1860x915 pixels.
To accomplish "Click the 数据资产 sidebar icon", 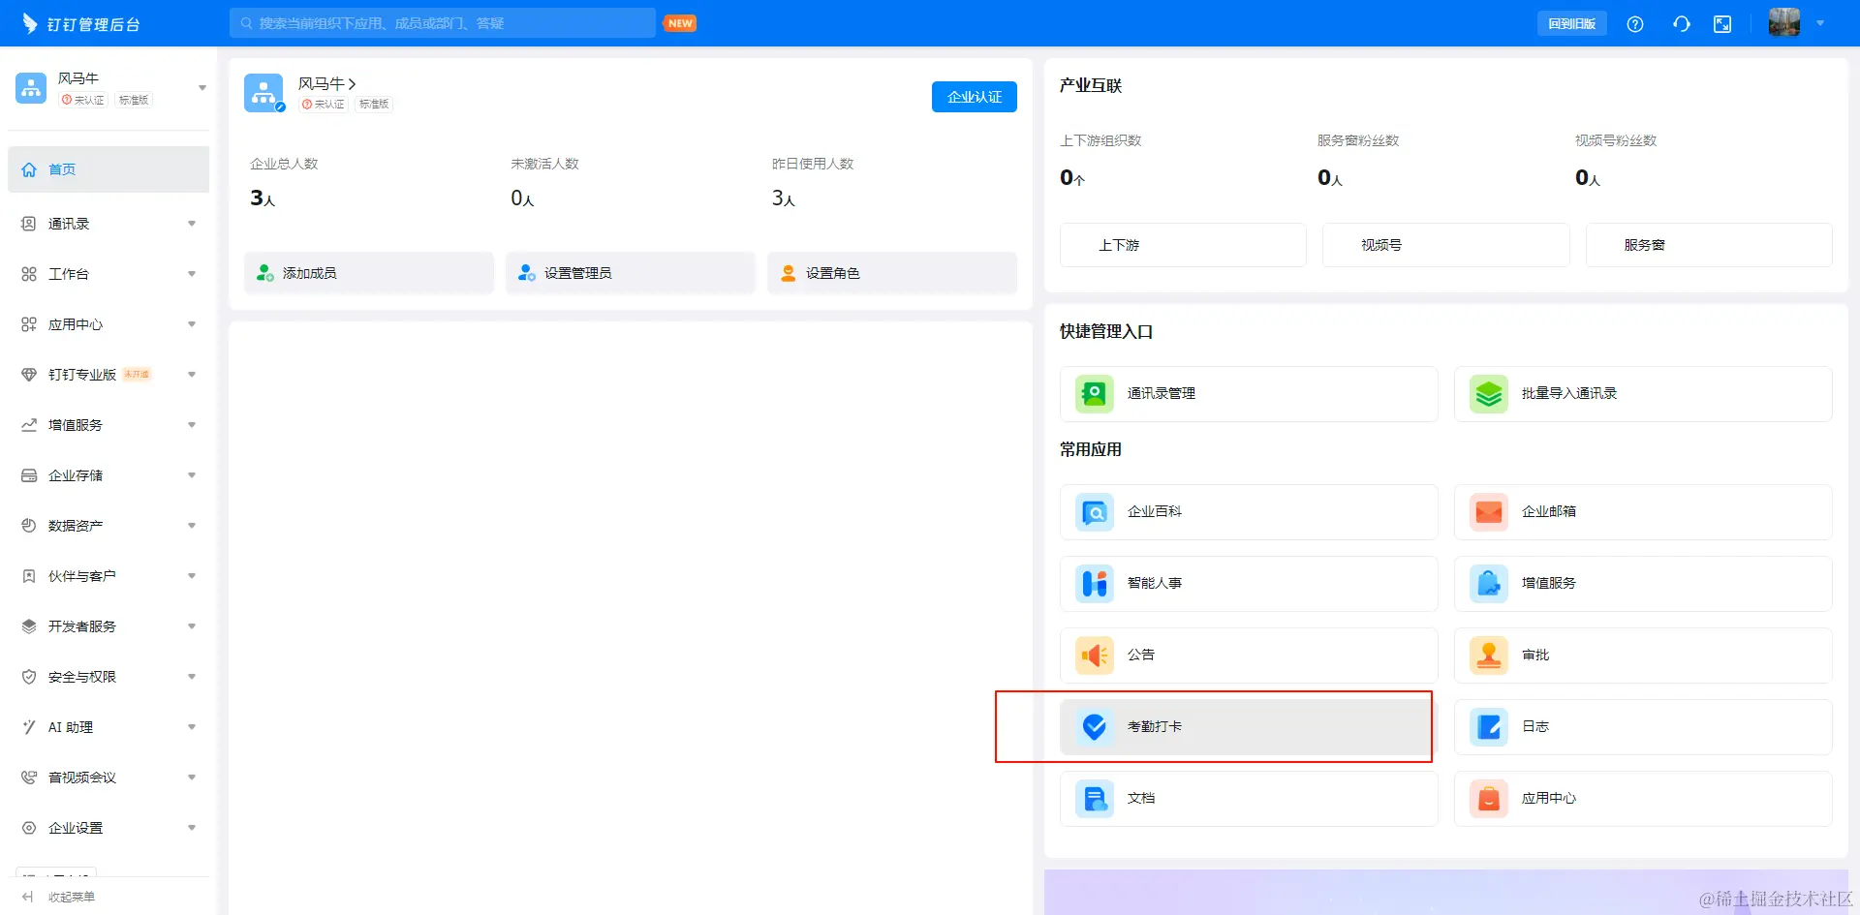I will click(x=29, y=526).
